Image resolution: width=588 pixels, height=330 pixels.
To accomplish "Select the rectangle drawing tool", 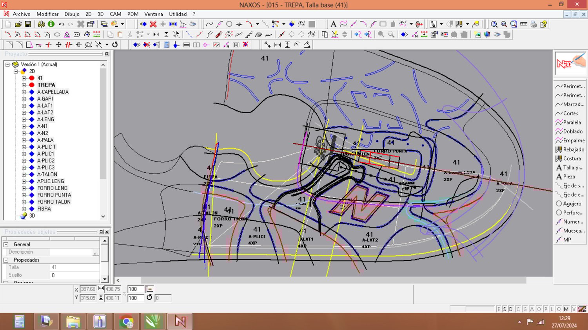I will (x=383, y=24).
